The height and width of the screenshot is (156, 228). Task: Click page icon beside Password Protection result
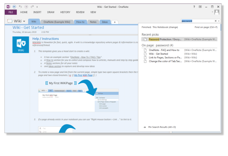tap(145, 39)
